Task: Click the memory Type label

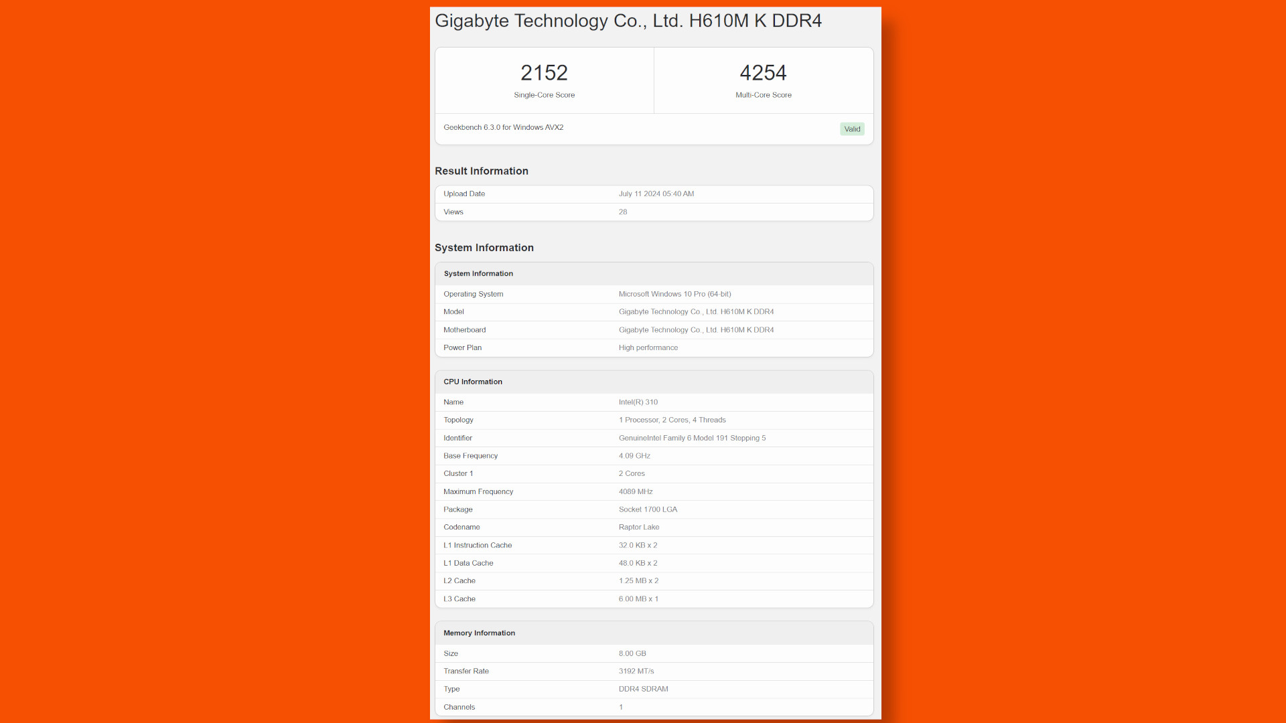Action: (x=451, y=690)
